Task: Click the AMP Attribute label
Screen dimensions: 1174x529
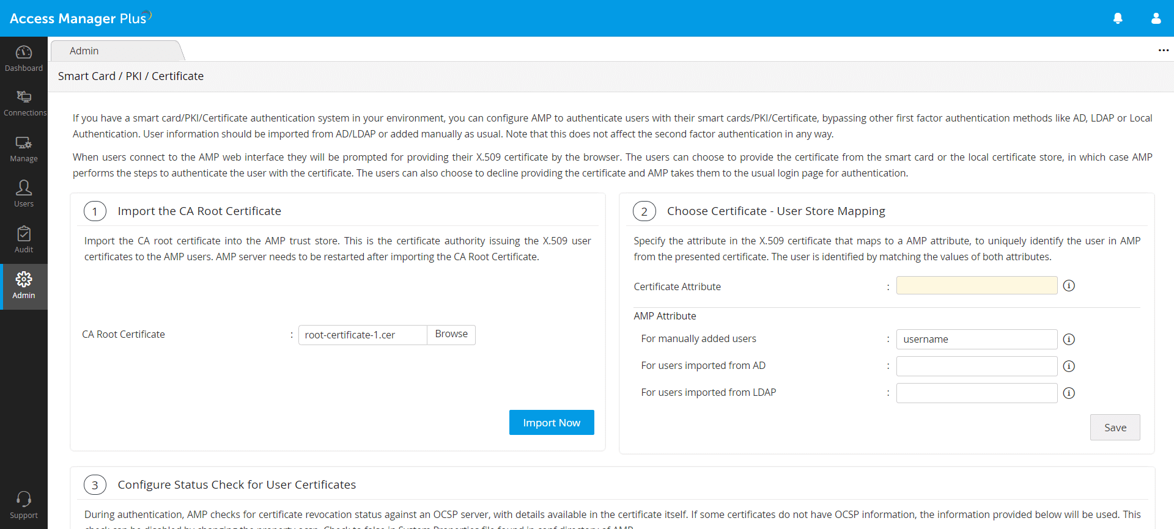Action: pos(665,316)
